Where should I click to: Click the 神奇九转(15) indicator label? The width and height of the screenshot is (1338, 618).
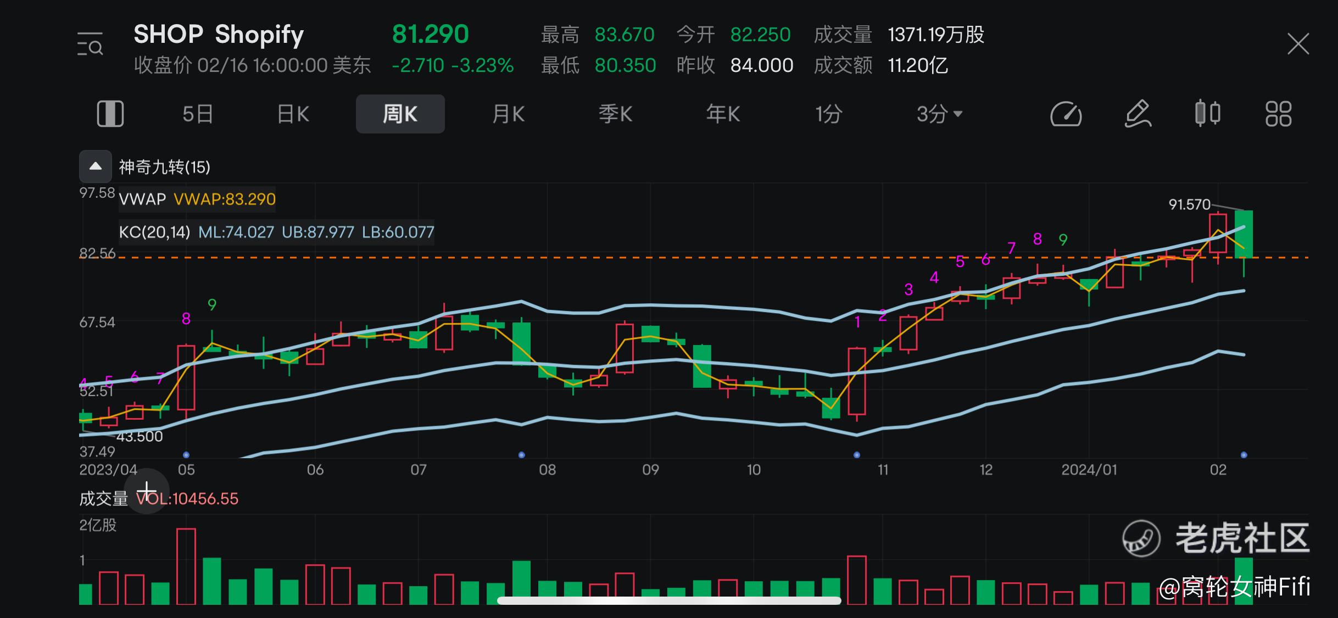pyautogui.click(x=165, y=167)
